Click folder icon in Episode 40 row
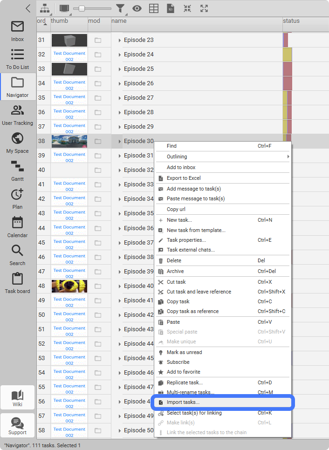329x450 pixels. (x=98, y=286)
